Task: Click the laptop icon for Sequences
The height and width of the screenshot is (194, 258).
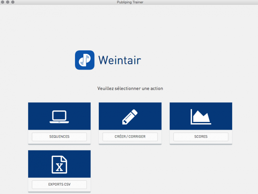Action: coord(59,116)
